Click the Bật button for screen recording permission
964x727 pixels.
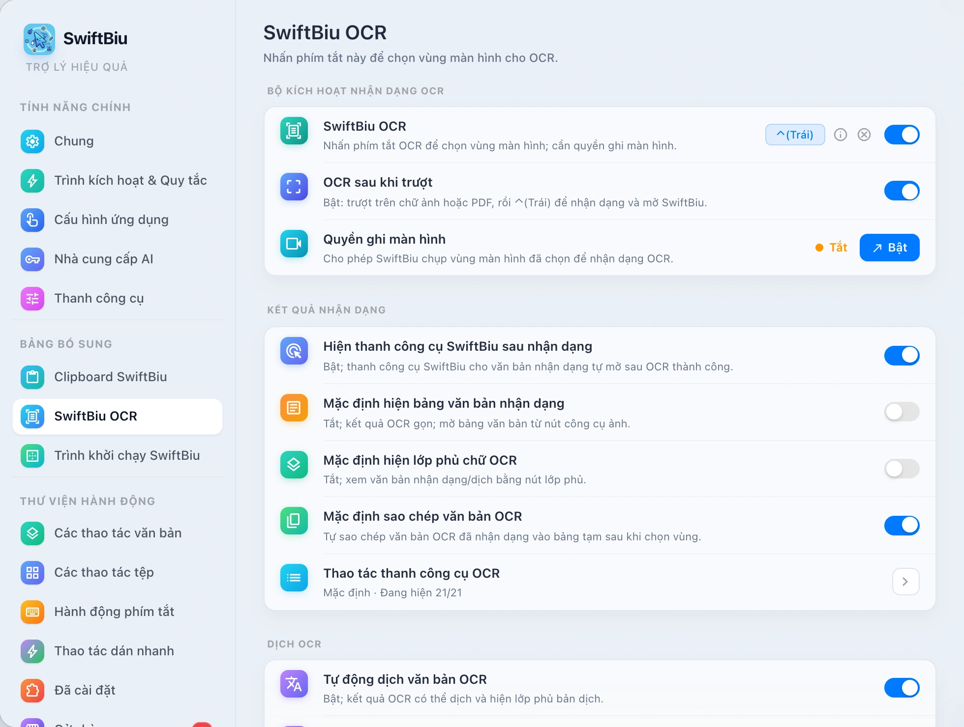pos(890,248)
